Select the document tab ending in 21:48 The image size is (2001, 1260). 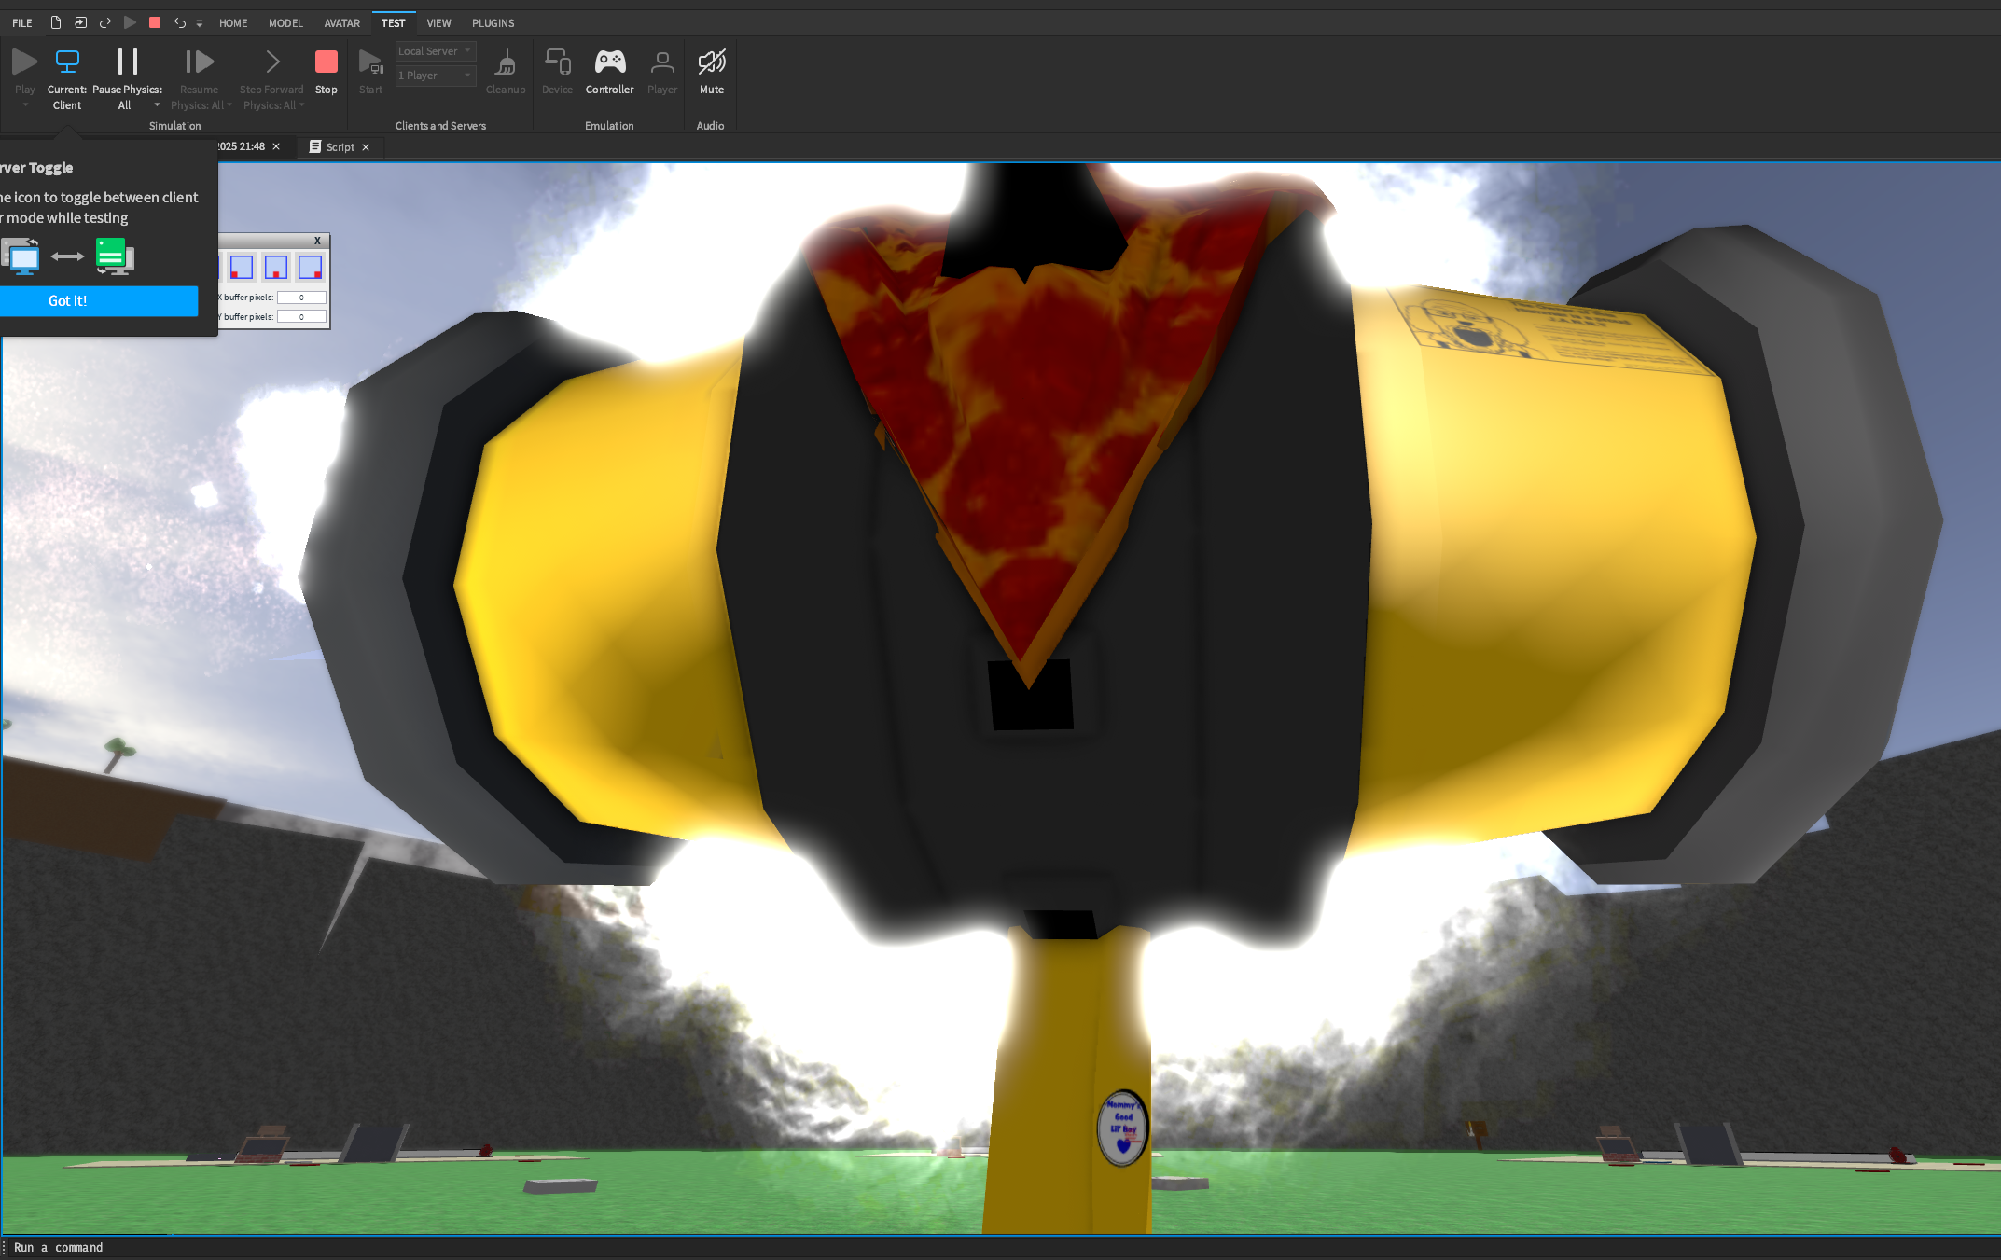coord(243,146)
